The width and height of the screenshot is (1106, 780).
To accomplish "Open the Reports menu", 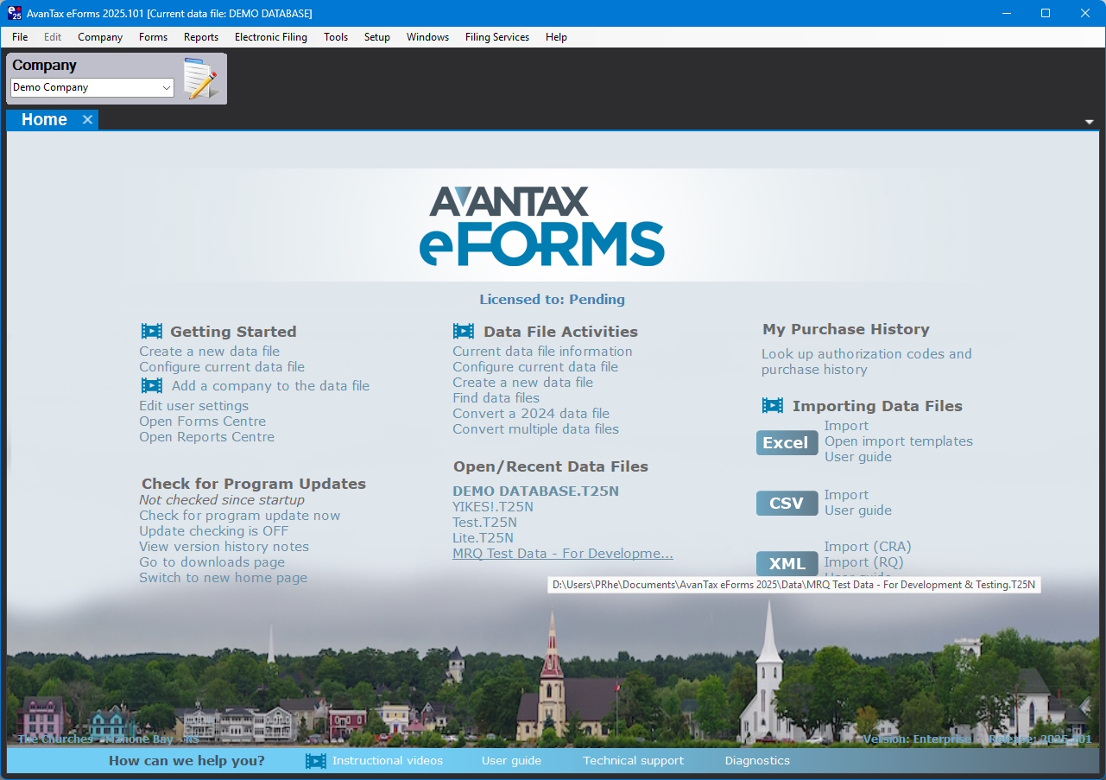I will click(201, 37).
